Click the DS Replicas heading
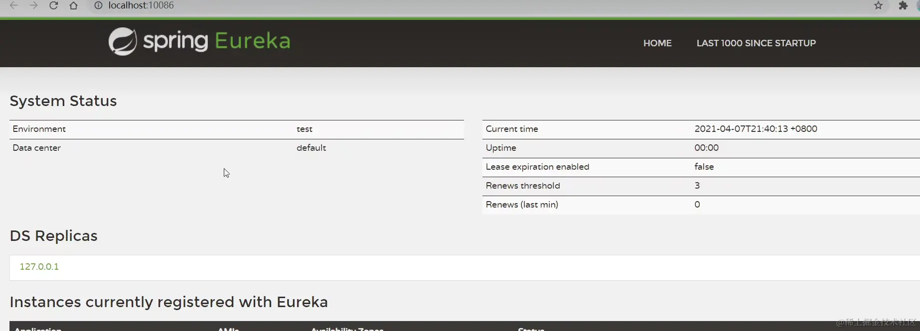Screen dimensions: 920x331 [x=54, y=236]
